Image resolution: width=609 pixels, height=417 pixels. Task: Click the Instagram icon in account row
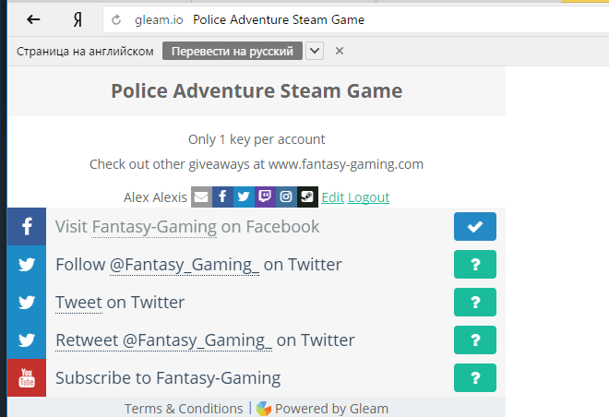pos(286,197)
